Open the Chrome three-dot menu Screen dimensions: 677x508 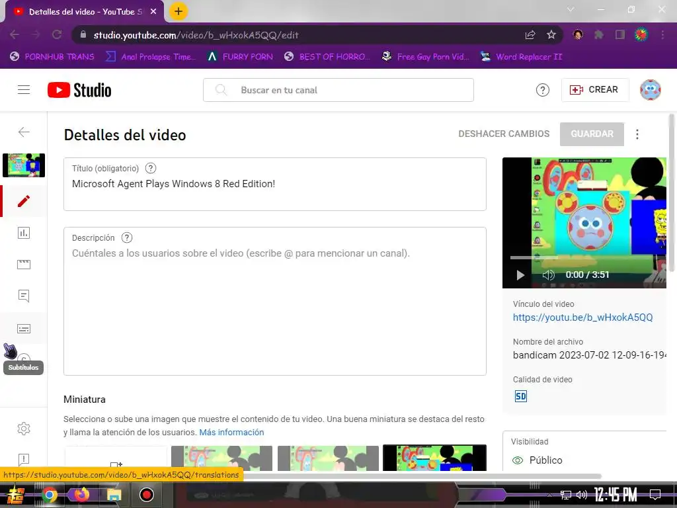tap(662, 34)
